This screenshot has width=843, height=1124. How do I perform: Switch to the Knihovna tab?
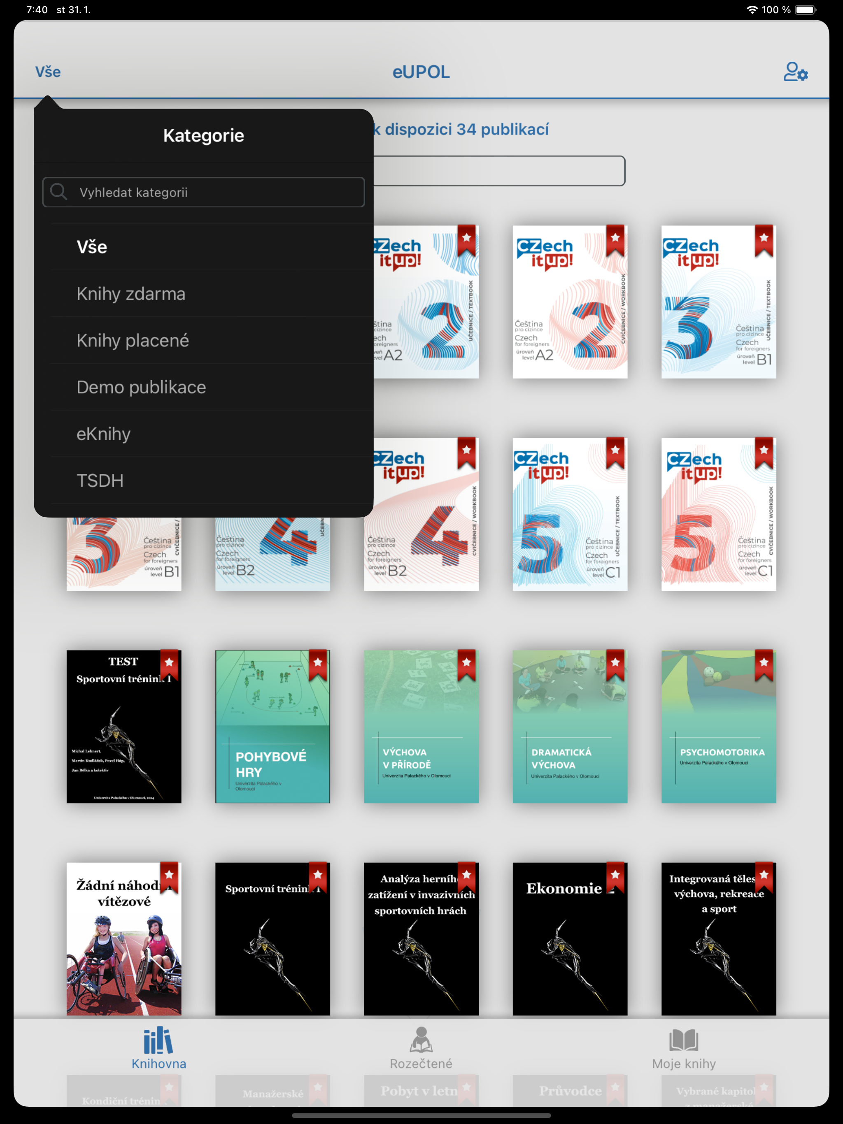pos(158,1048)
